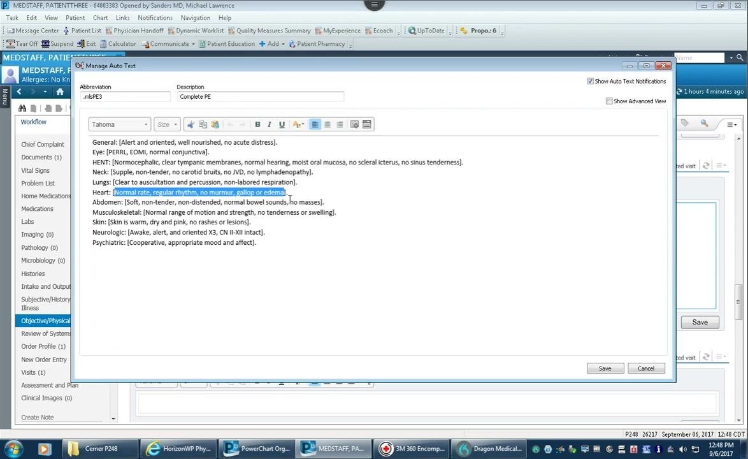The width and height of the screenshot is (748, 459).
Task: Open Physician Handoff
Action: [134, 31]
